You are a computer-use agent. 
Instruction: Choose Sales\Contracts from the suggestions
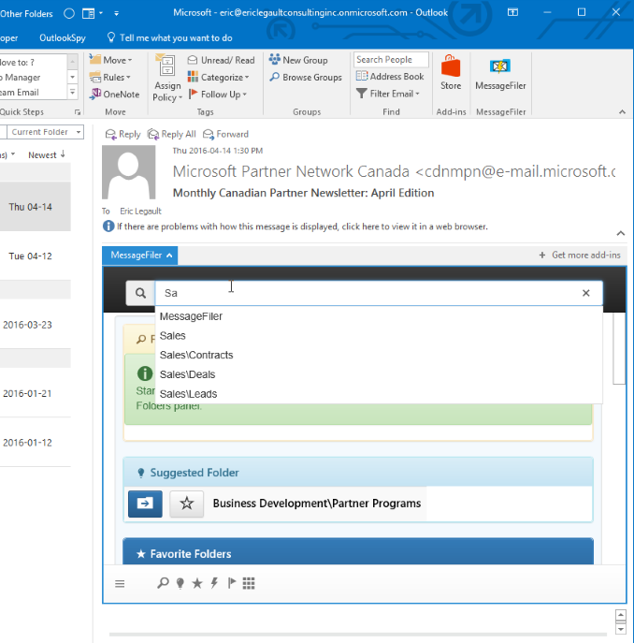pos(379,355)
